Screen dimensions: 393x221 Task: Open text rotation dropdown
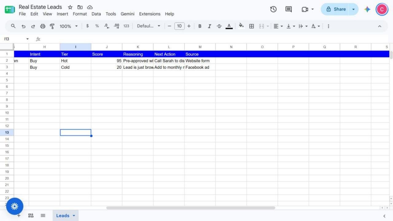[x=316, y=26]
